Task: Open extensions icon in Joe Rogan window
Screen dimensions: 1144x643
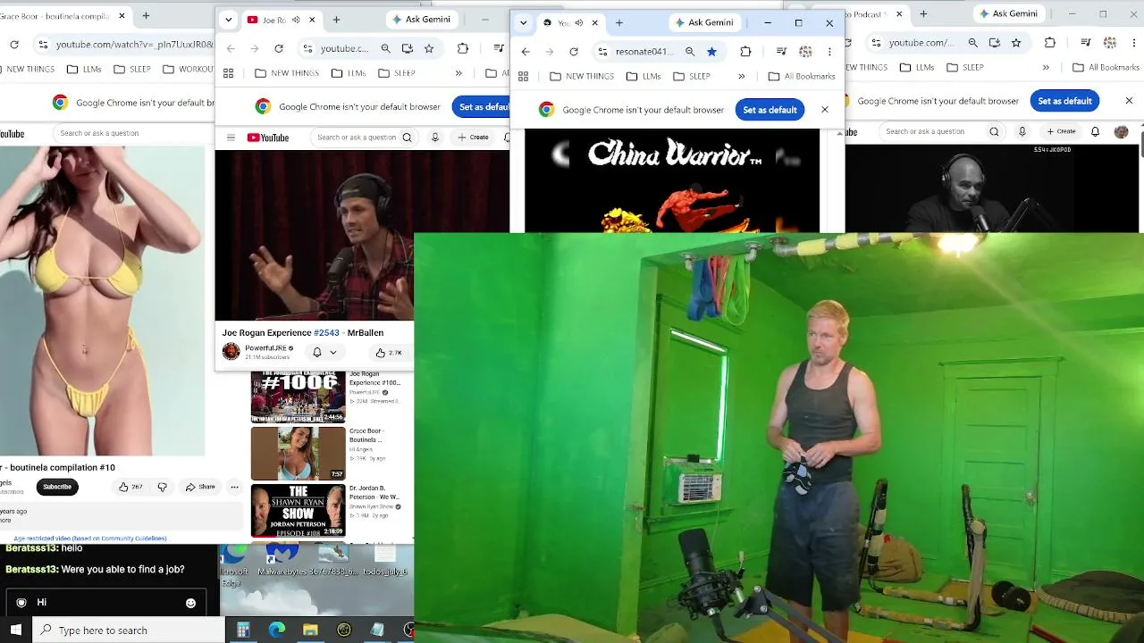Action: pyautogui.click(x=463, y=48)
